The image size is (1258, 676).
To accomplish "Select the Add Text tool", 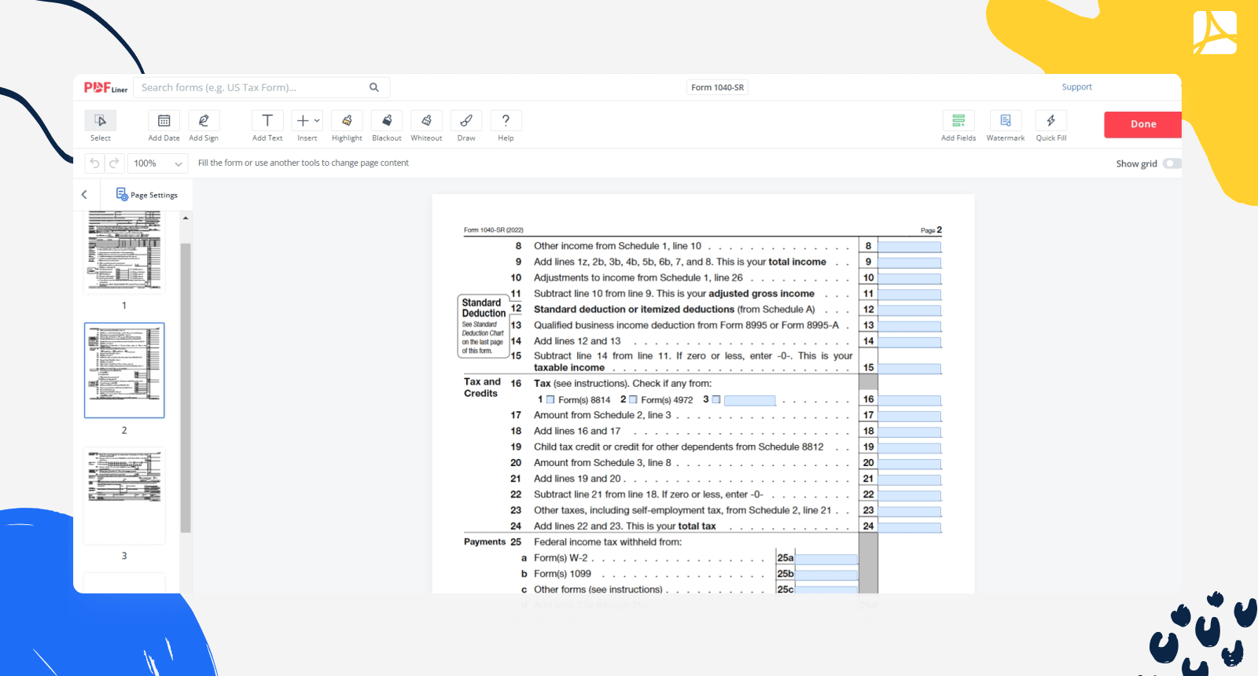I will [x=267, y=120].
